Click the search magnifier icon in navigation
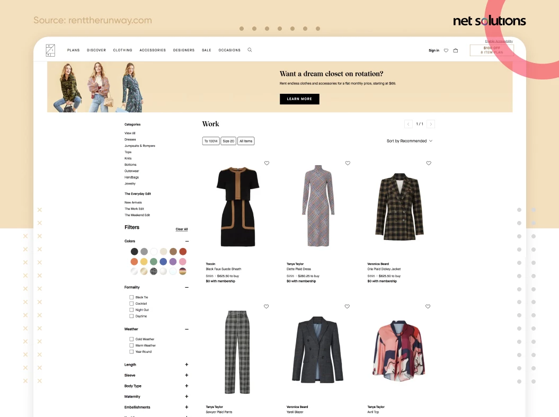559x417 pixels. (x=250, y=50)
